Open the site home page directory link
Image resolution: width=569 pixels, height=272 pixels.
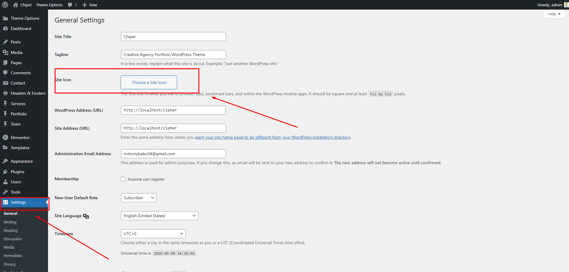point(272,137)
